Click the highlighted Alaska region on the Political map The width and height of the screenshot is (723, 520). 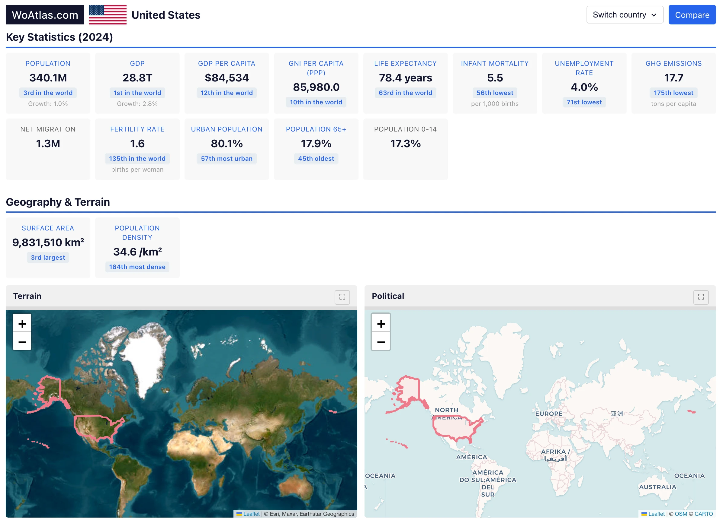pos(410,389)
